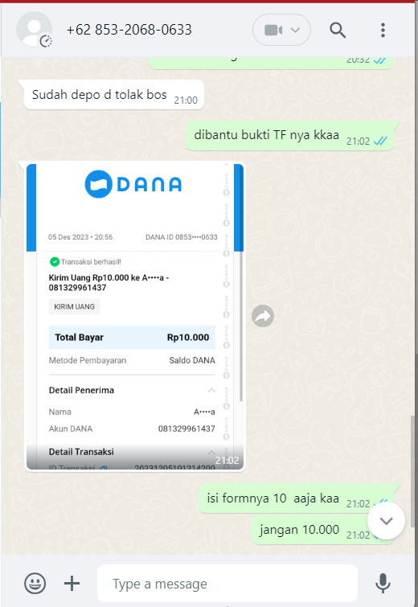Record a voice message with the microphone
The width and height of the screenshot is (418, 607).
click(383, 584)
